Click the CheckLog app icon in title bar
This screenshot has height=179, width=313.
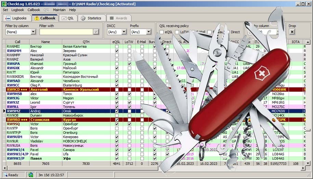[x=4, y=4]
